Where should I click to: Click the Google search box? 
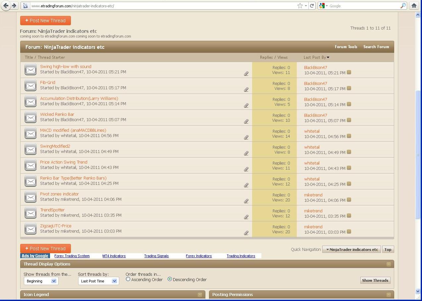(x=364, y=6)
